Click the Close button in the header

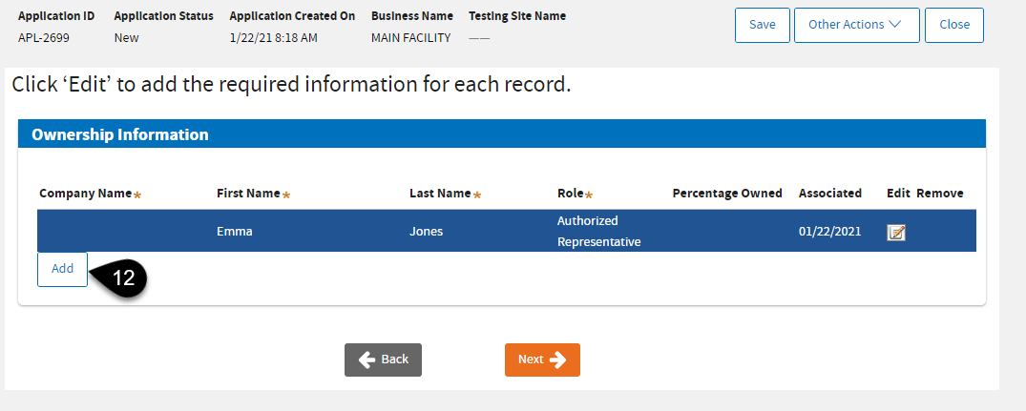pyautogui.click(x=953, y=25)
